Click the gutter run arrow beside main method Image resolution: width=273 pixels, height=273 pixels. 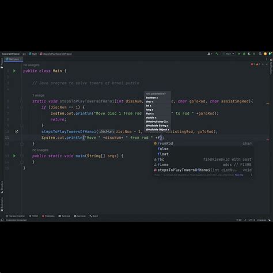(x=14, y=156)
